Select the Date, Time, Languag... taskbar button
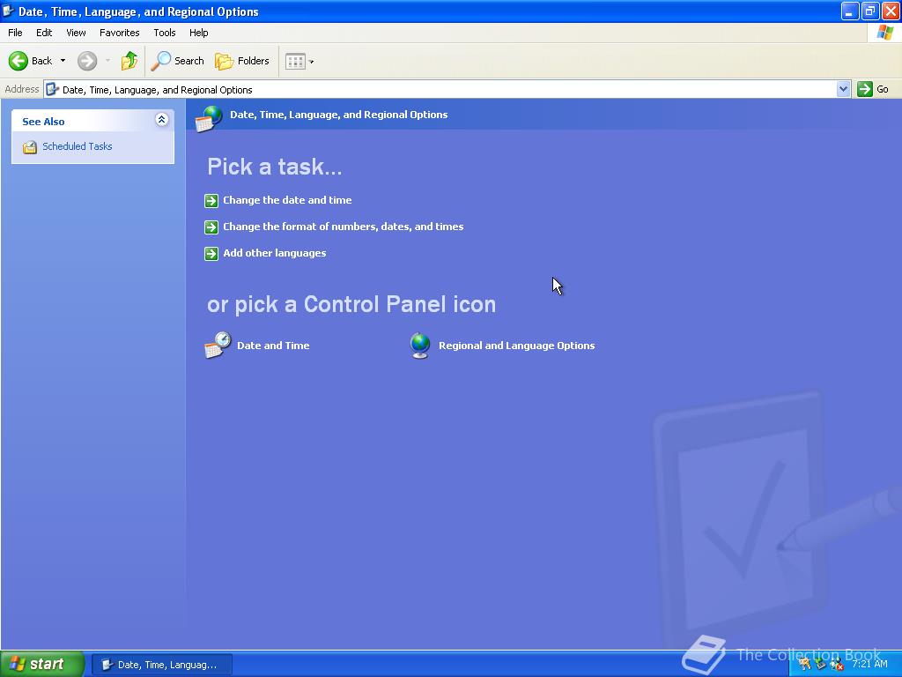The height and width of the screenshot is (677, 902). point(162,665)
